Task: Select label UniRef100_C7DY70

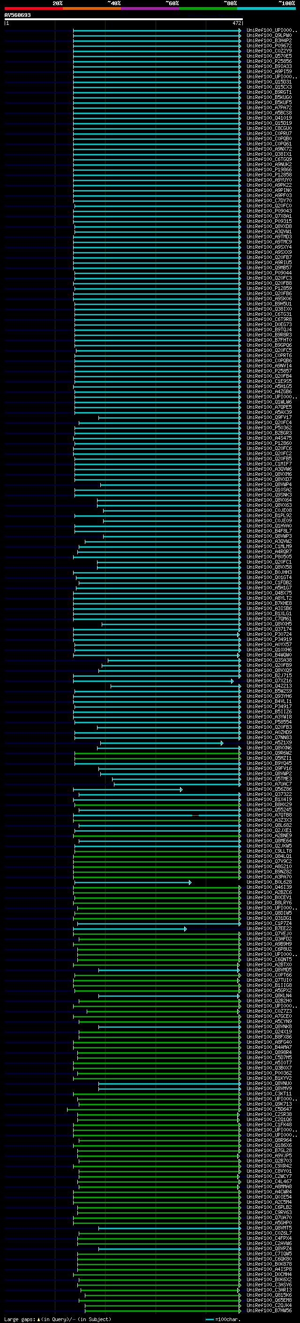Action: point(269,200)
